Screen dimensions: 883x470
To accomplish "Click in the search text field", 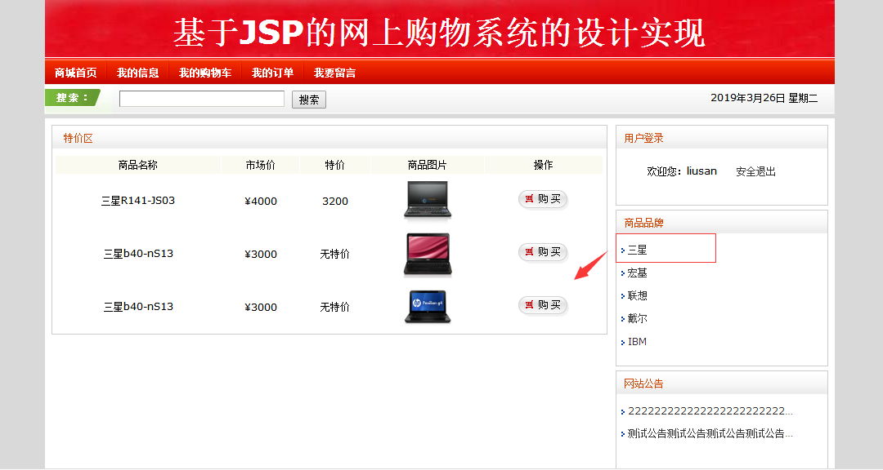I will coord(202,99).
